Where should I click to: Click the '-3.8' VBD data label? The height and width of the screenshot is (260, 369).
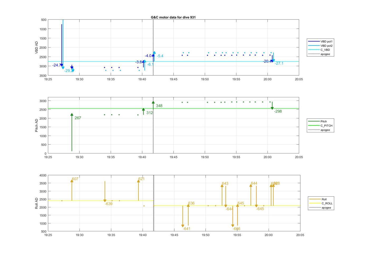click(x=139, y=62)
